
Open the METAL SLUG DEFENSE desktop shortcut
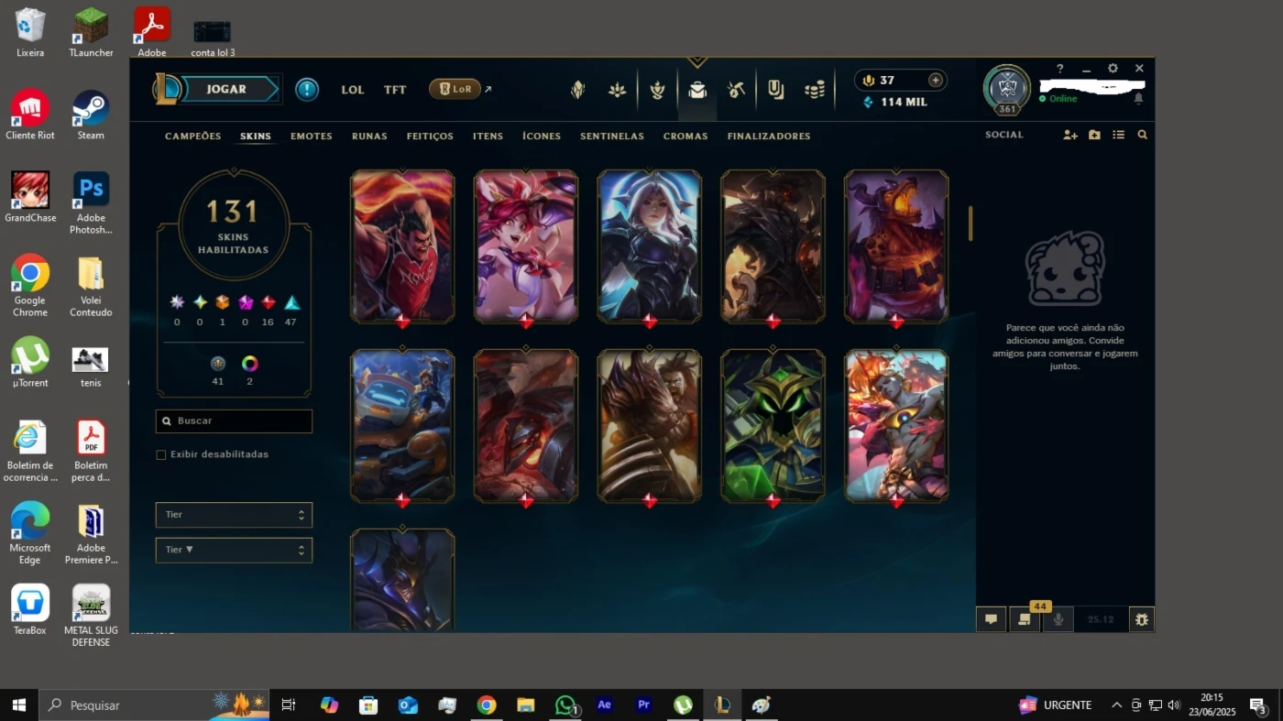coord(91,616)
